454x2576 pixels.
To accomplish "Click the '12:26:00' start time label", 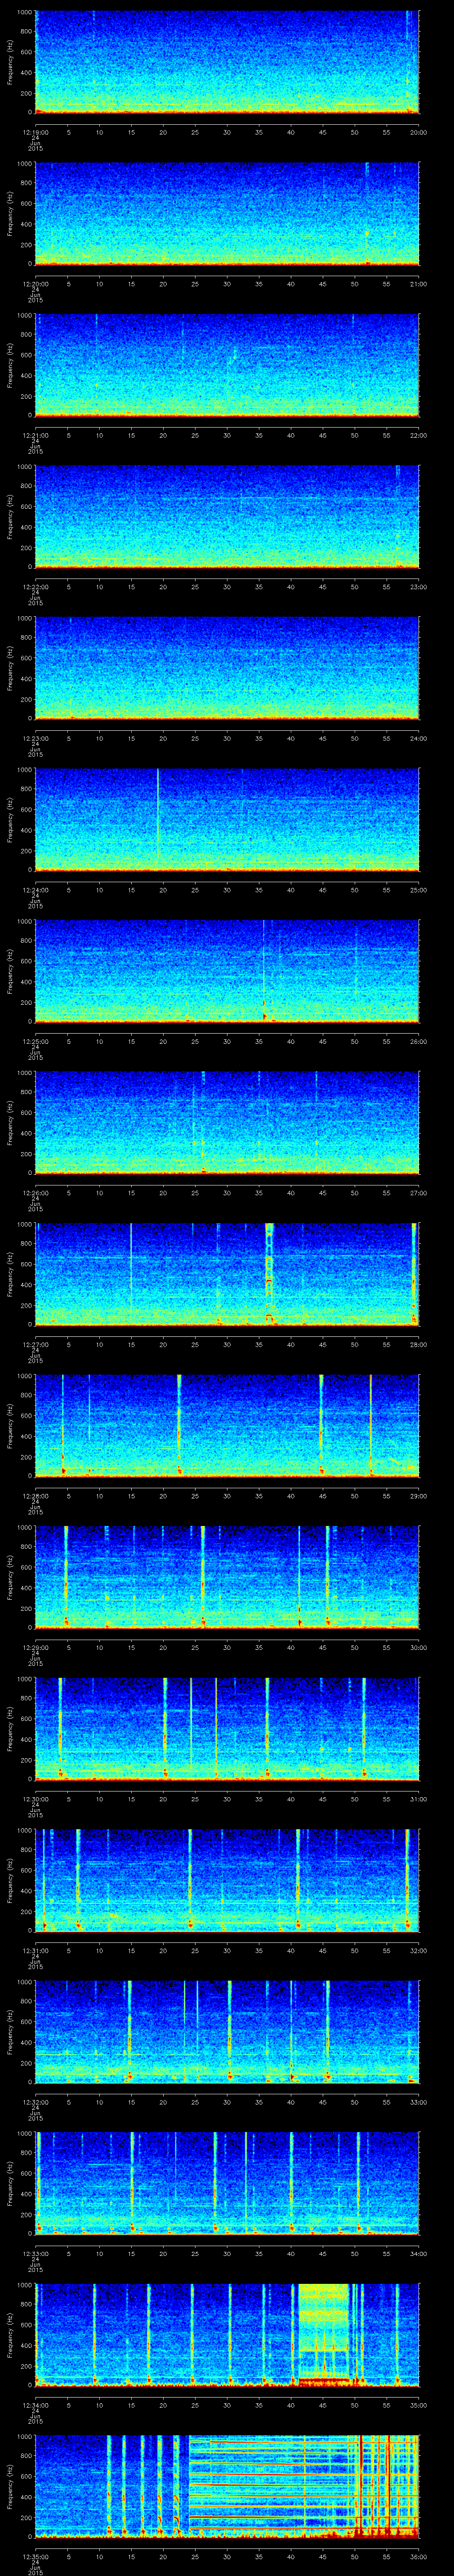I will point(35,1192).
